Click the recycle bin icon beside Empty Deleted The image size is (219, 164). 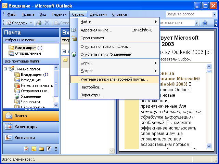click(74, 54)
